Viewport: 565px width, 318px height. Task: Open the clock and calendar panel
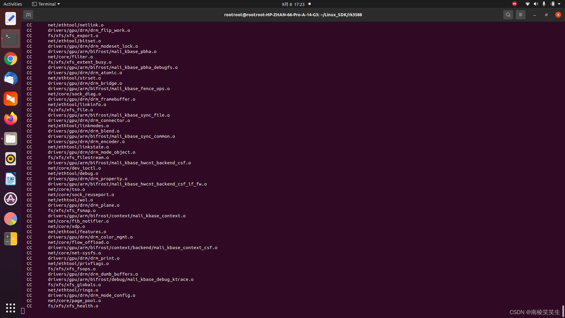pos(293,4)
